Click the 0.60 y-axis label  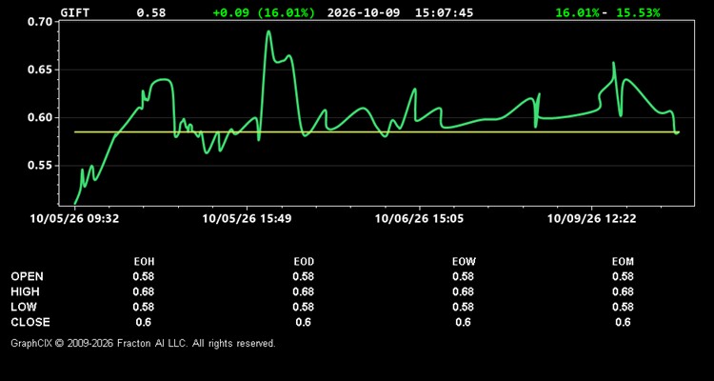tap(38, 117)
